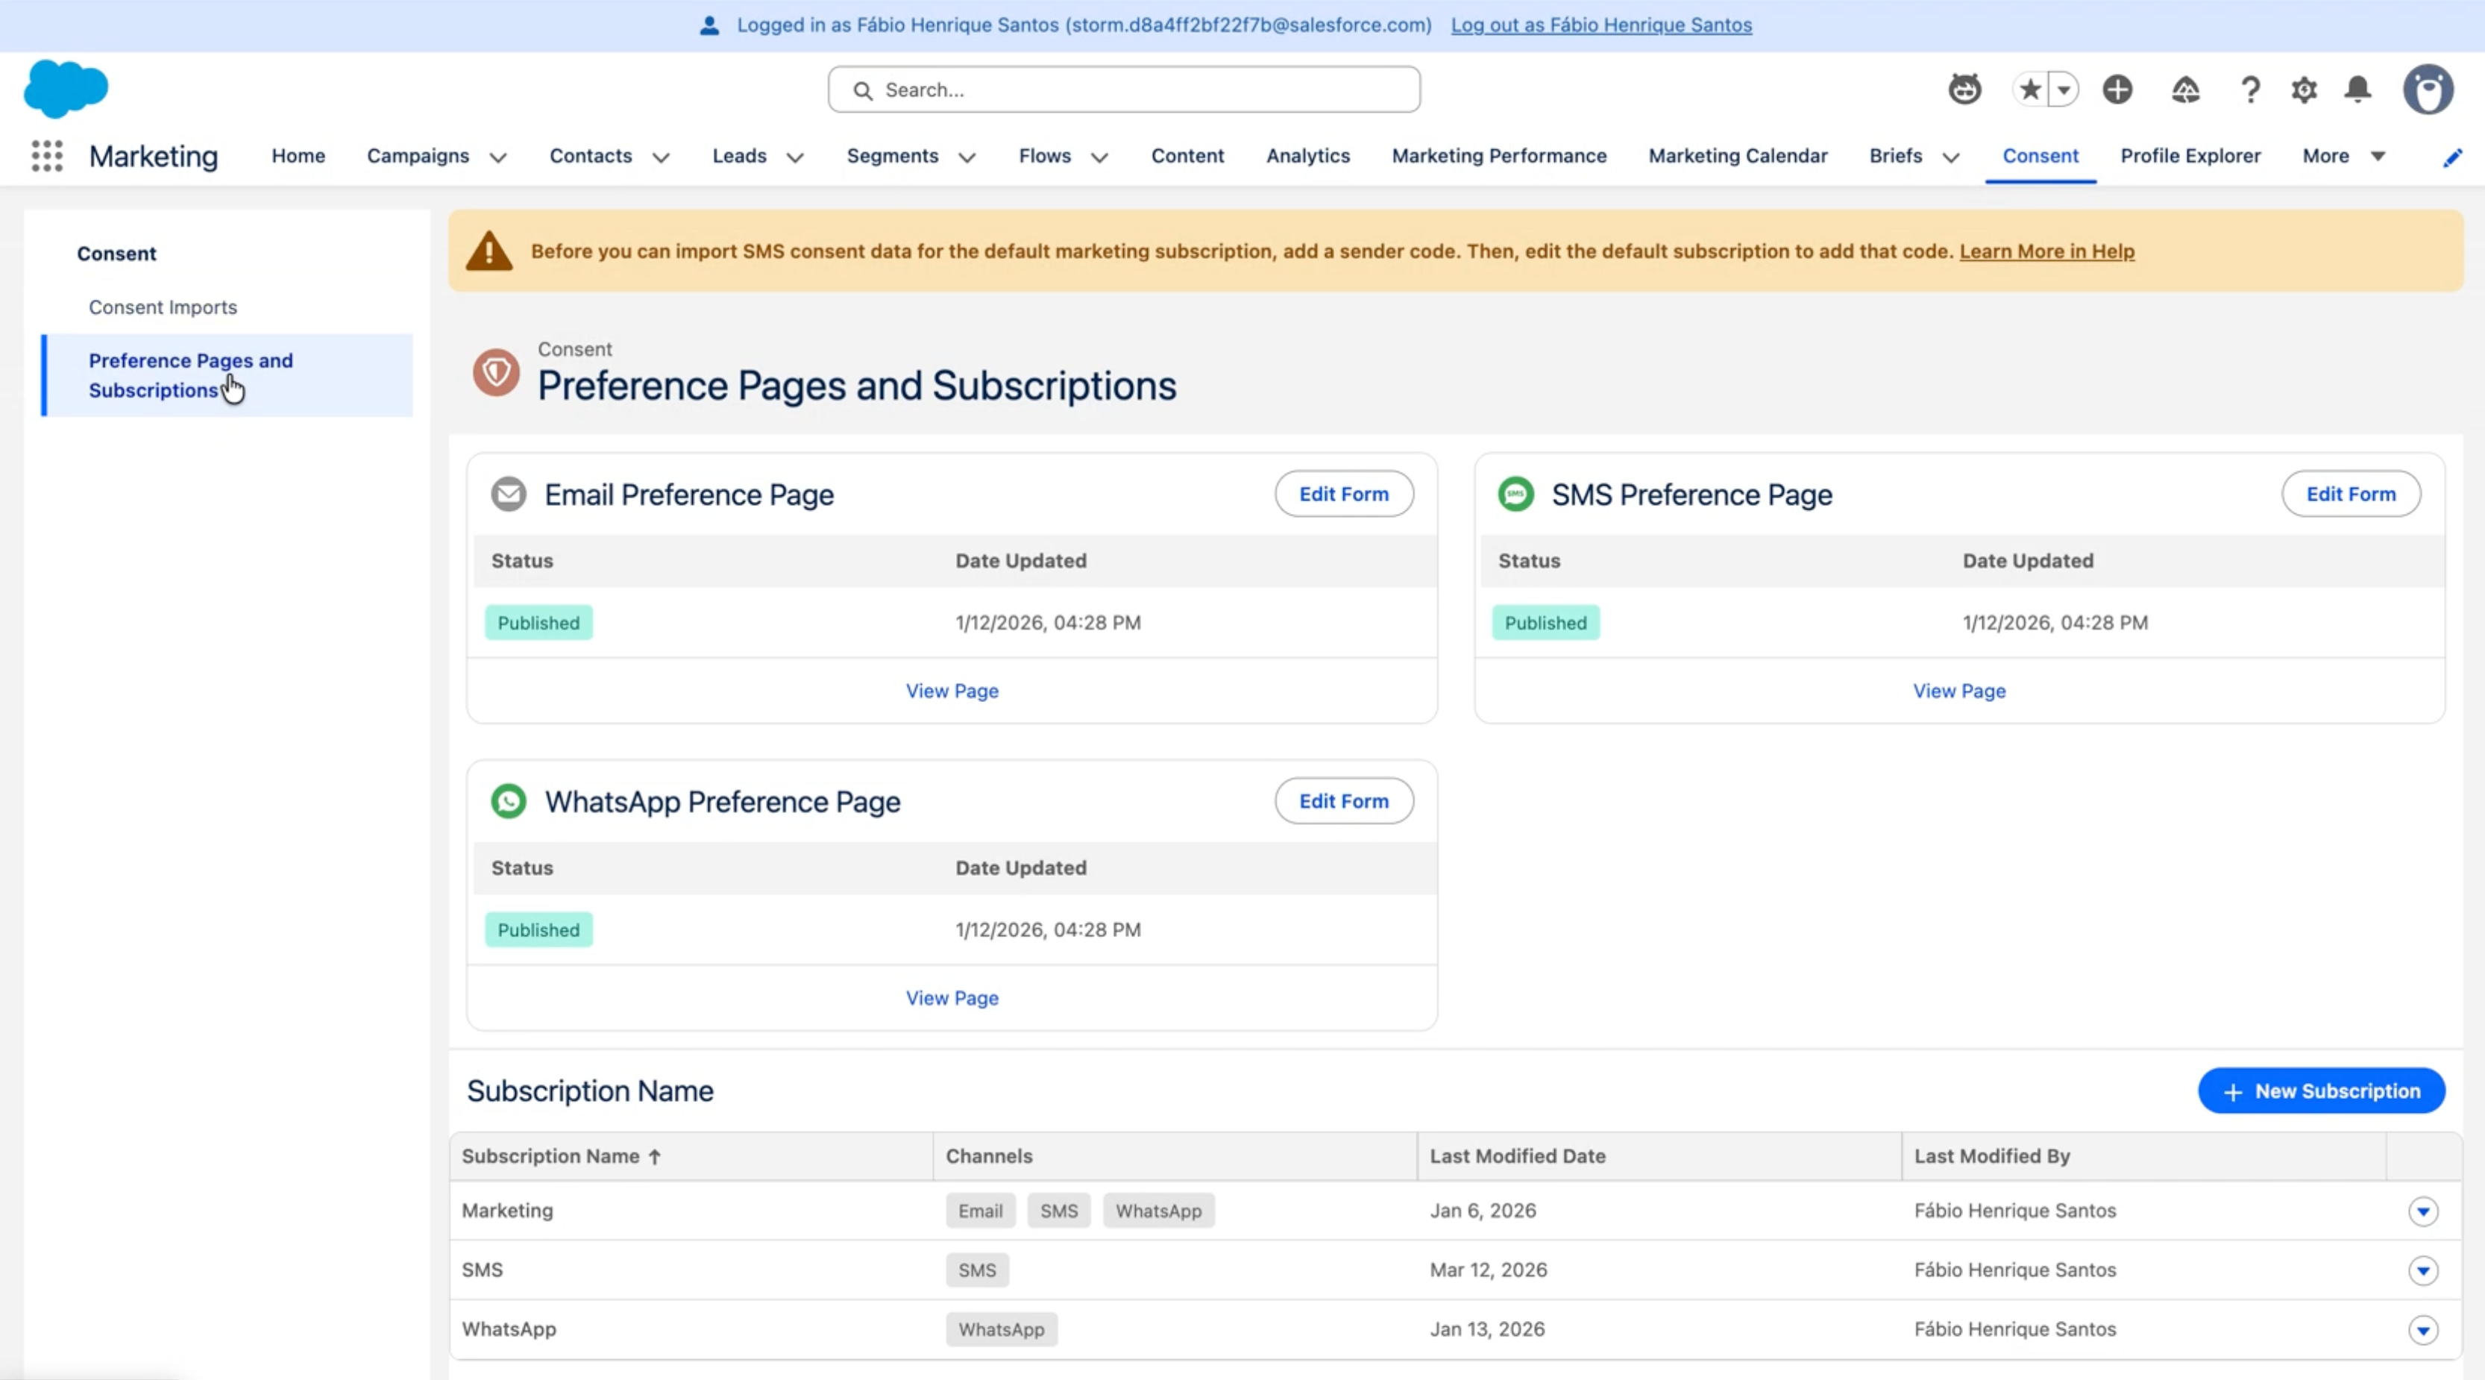Screen dimensions: 2485x1380
Task: Click Edit Form for Email Preference Page
Action: pos(1344,494)
